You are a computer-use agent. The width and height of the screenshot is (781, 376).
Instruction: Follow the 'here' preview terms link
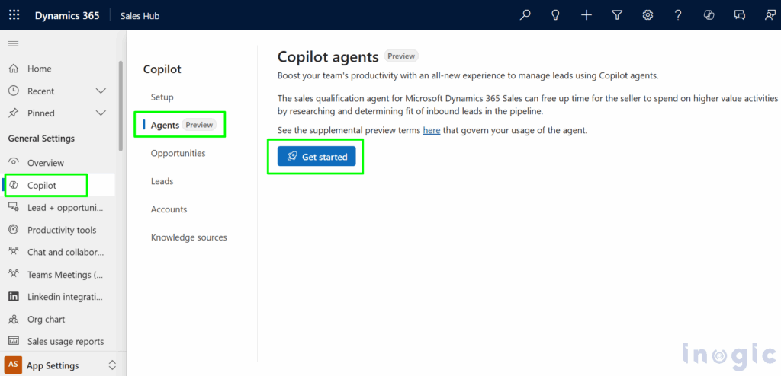[x=431, y=130]
